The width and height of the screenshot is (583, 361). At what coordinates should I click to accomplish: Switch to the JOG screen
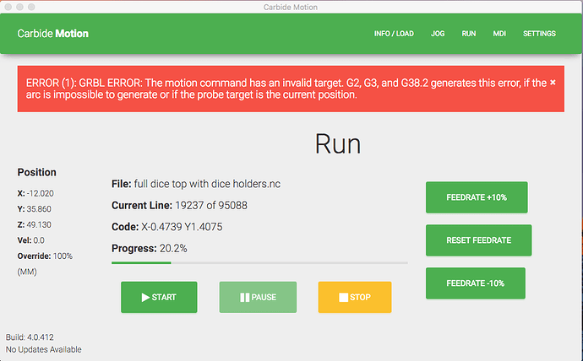[x=438, y=34]
